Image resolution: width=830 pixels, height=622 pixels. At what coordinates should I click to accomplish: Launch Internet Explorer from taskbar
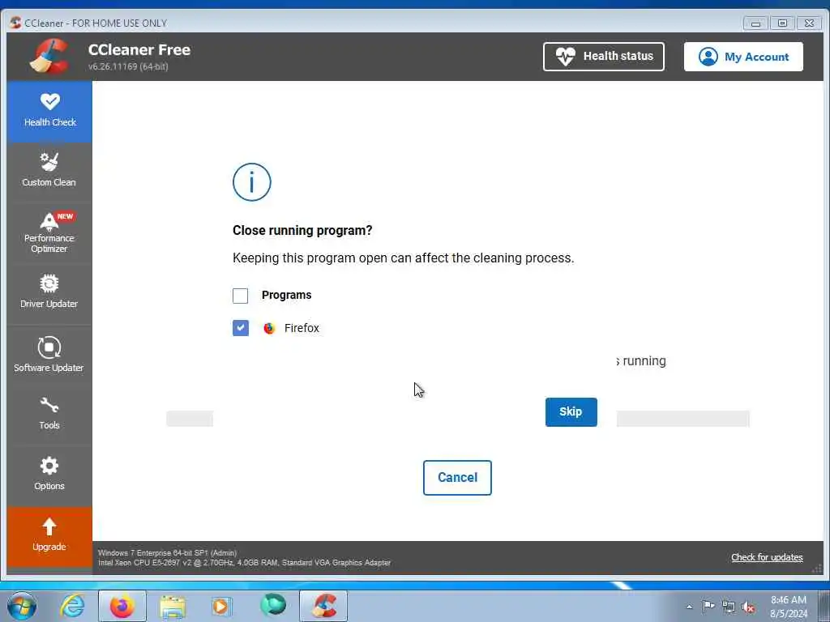click(x=72, y=606)
